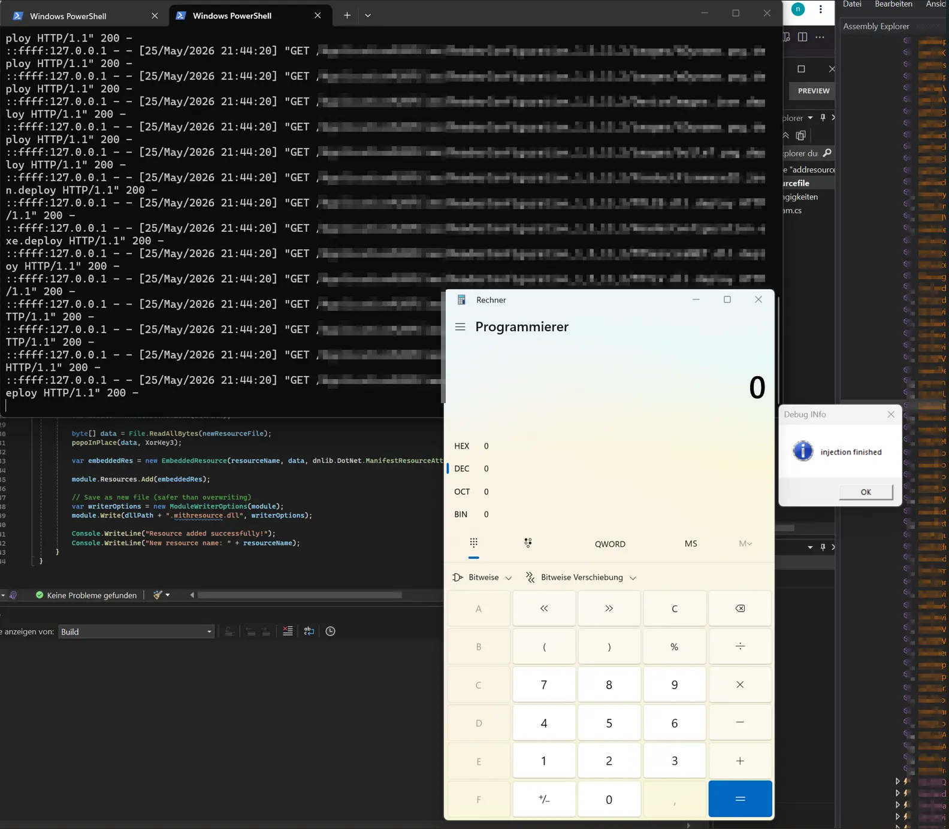Expand the Bitweise operations dropdown

coord(482,577)
